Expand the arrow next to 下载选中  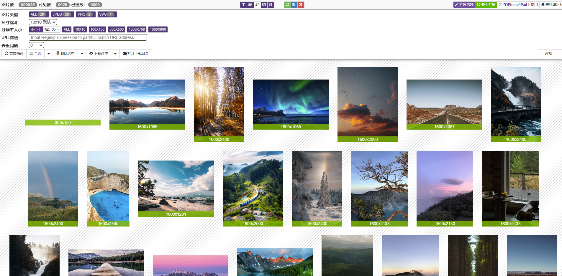pyautogui.click(x=115, y=54)
